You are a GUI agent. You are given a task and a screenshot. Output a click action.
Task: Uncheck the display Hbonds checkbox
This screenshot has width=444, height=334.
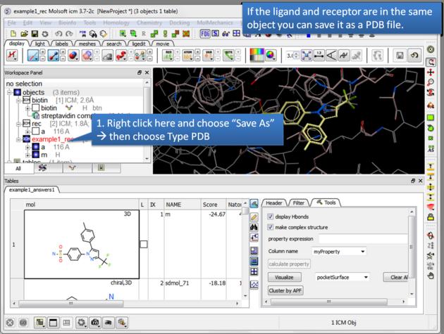(271, 216)
